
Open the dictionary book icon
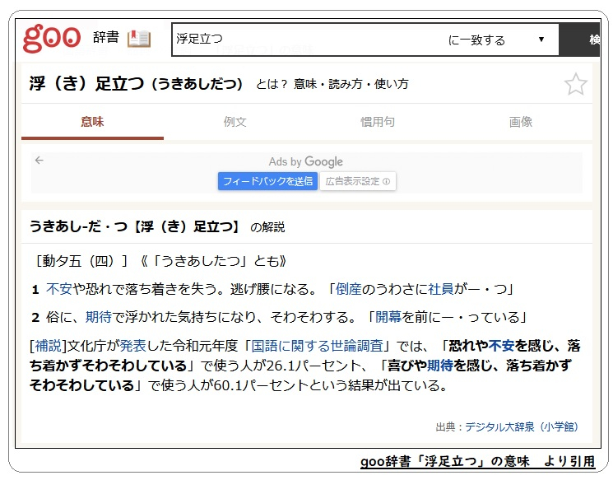click(x=139, y=39)
